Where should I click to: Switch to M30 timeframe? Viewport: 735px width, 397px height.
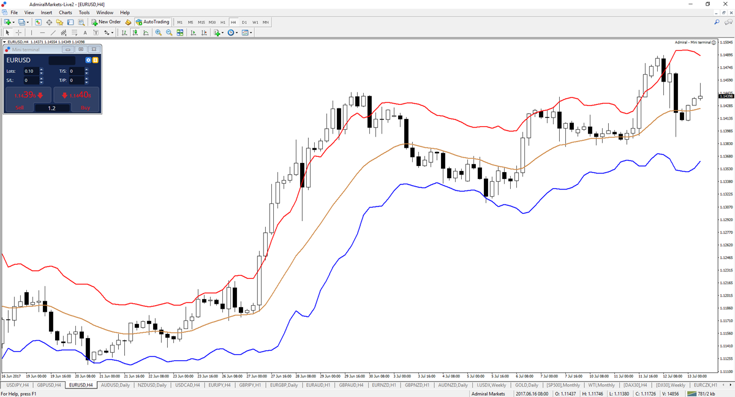pos(212,22)
